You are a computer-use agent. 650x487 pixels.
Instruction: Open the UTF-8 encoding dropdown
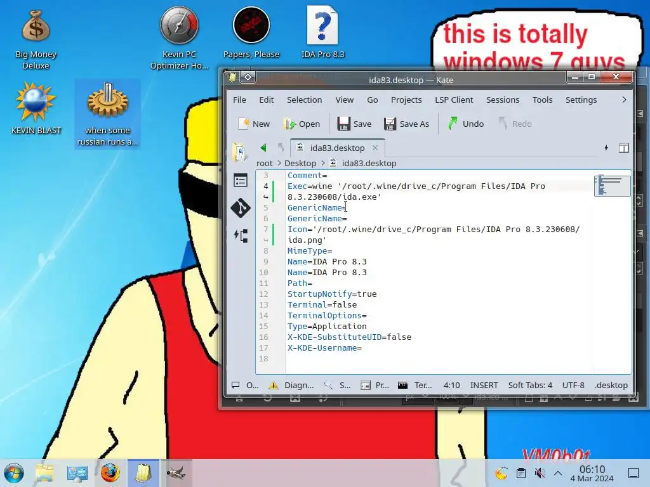(x=573, y=385)
